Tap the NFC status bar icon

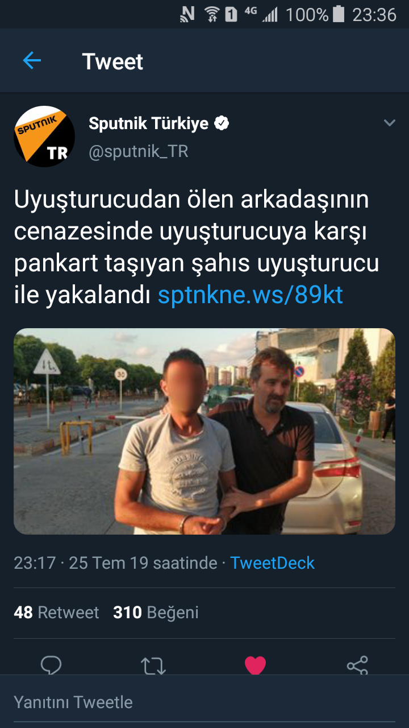(x=188, y=14)
